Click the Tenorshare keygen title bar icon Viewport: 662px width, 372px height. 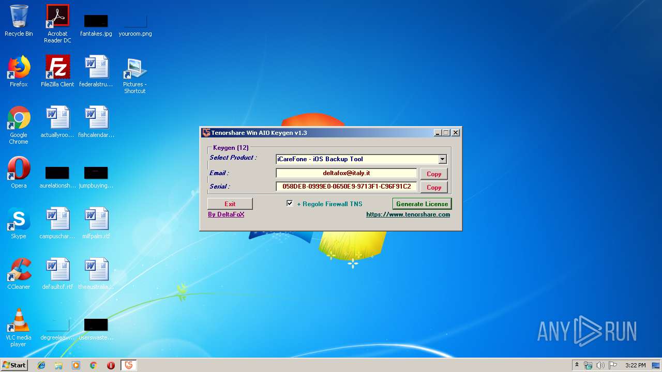click(x=206, y=133)
